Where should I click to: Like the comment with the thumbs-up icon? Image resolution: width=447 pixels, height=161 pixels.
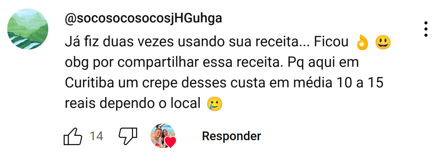click(72, 136)
